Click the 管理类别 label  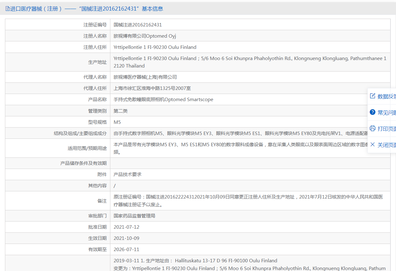pos(97,111)
